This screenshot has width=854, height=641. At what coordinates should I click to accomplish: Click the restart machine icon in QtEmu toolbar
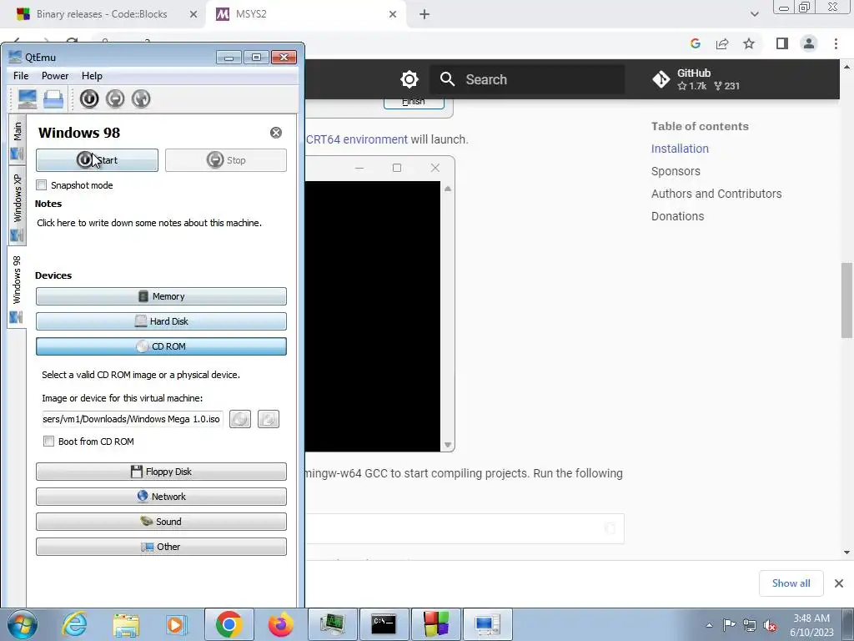(x=140, y=98)
